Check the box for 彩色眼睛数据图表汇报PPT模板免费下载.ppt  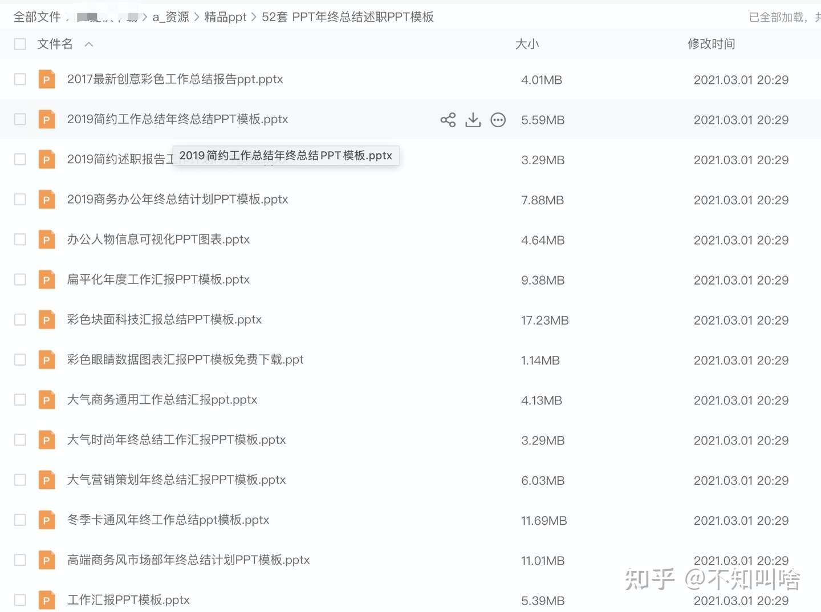point(20,360)
